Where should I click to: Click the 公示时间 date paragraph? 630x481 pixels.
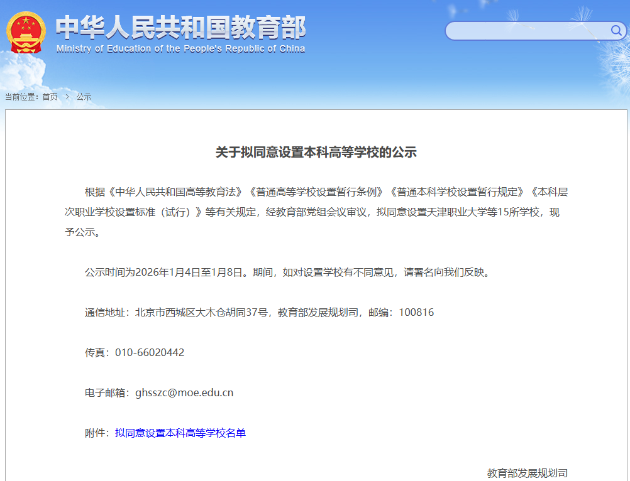(x=287, y=272)
